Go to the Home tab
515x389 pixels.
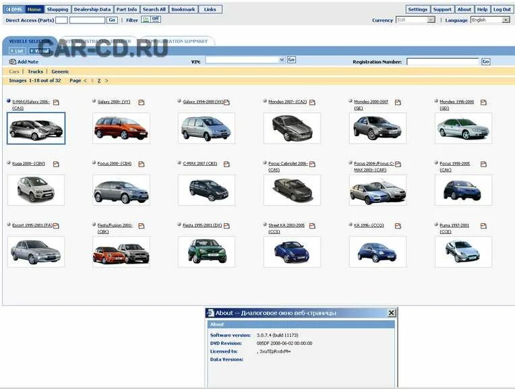34,9
